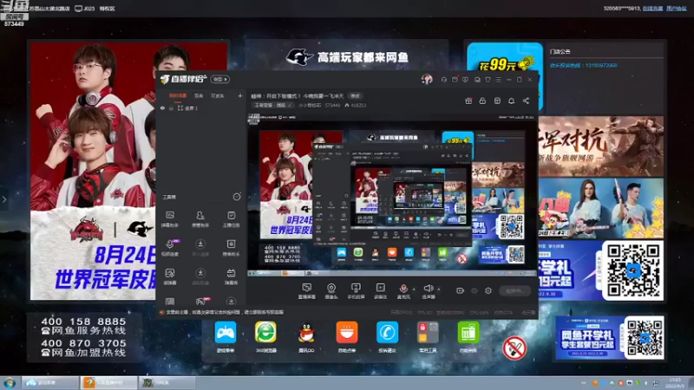The width and height of the screenshot is (694, 390).
Task: Click the toolbox circular manage icon
Action: tap(237, 197)
